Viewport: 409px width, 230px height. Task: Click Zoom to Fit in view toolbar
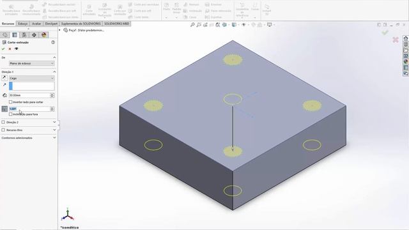coord(192,25)
